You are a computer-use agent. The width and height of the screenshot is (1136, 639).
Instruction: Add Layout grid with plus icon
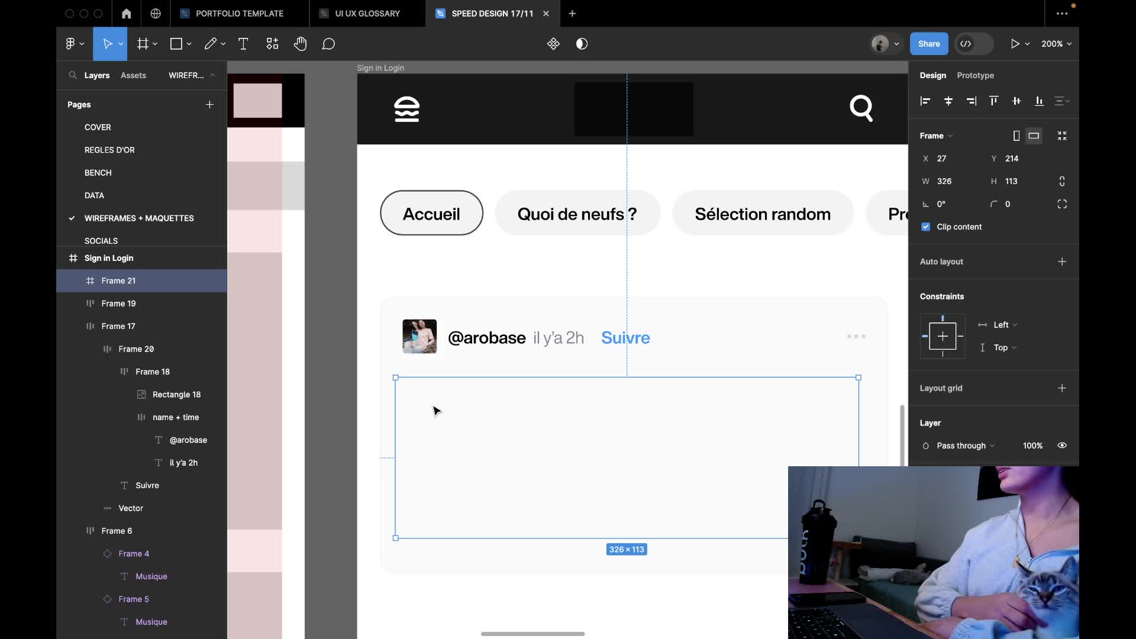1062,388
